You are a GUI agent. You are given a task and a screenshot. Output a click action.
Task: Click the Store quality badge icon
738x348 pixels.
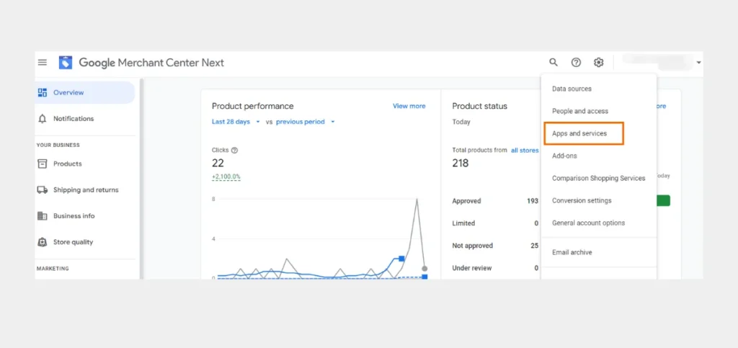pos(43,242)
